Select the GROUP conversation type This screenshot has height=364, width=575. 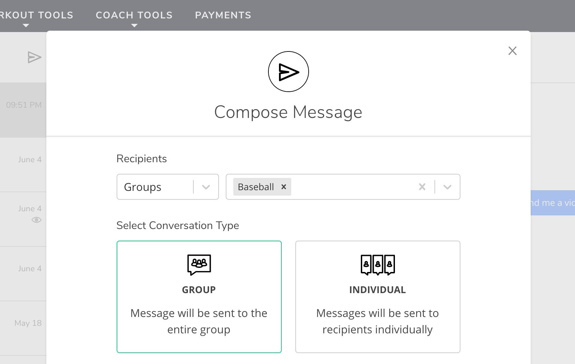[x=199, y=297]
